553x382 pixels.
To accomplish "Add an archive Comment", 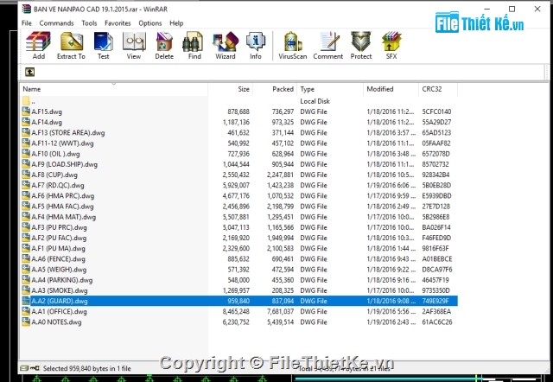I will pyautogui.click(x=328, y=45).
